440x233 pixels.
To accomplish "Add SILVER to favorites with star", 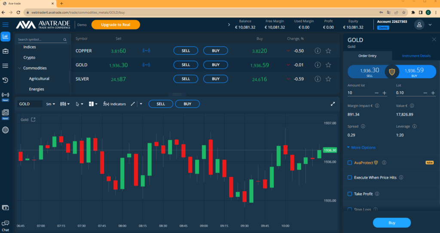I will 328,79.
